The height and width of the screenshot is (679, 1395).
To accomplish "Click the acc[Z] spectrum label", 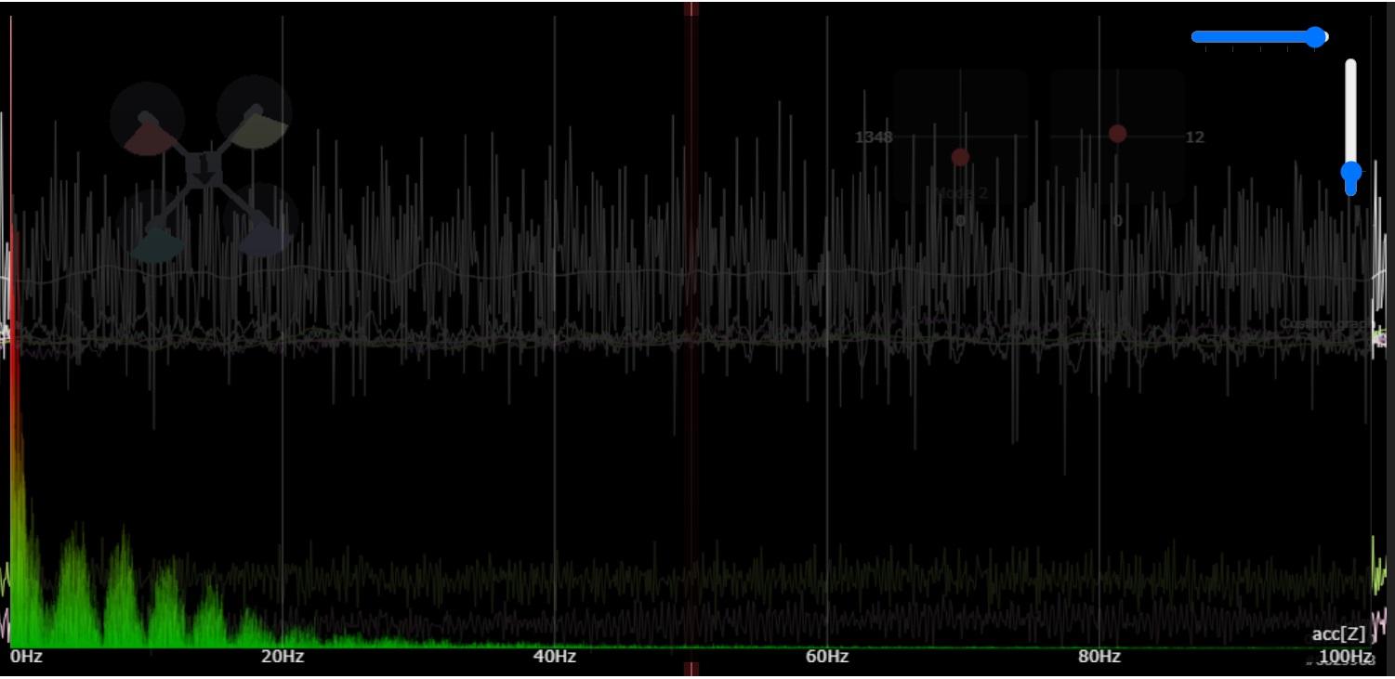I will (x=1338, y=634).
